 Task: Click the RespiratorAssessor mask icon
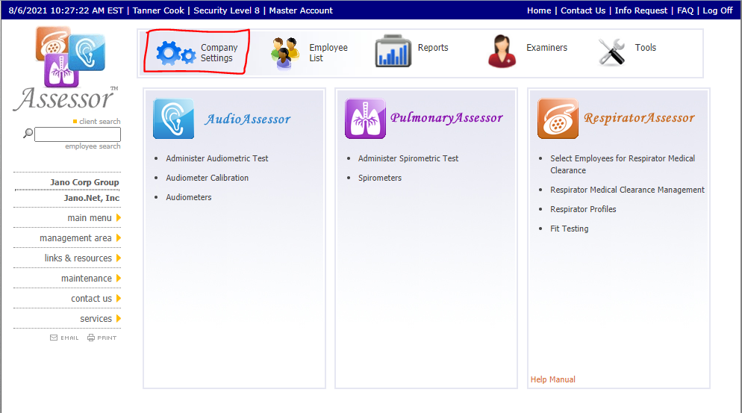click(558, 119)
